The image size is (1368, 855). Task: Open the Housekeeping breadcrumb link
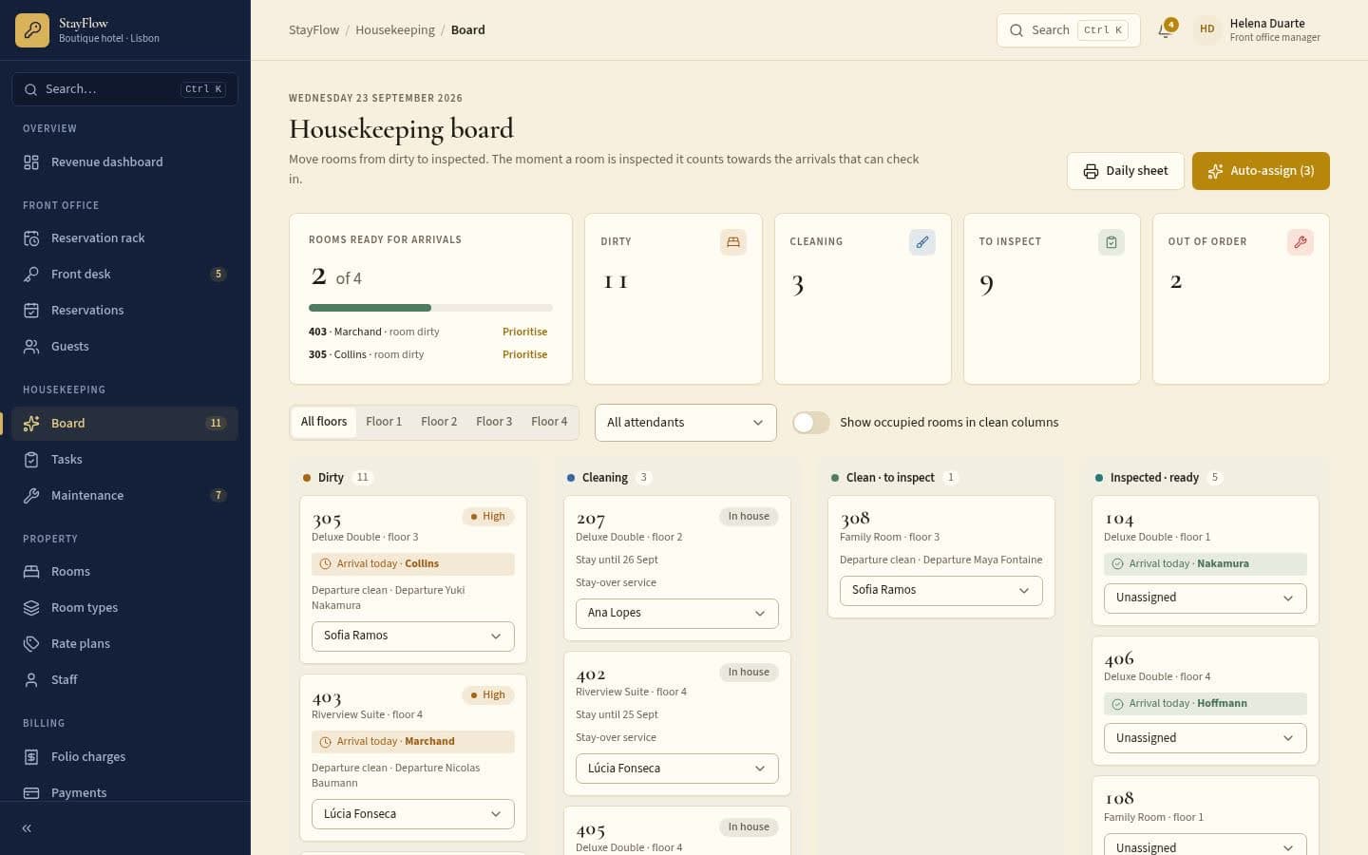(x=395, y=30)
